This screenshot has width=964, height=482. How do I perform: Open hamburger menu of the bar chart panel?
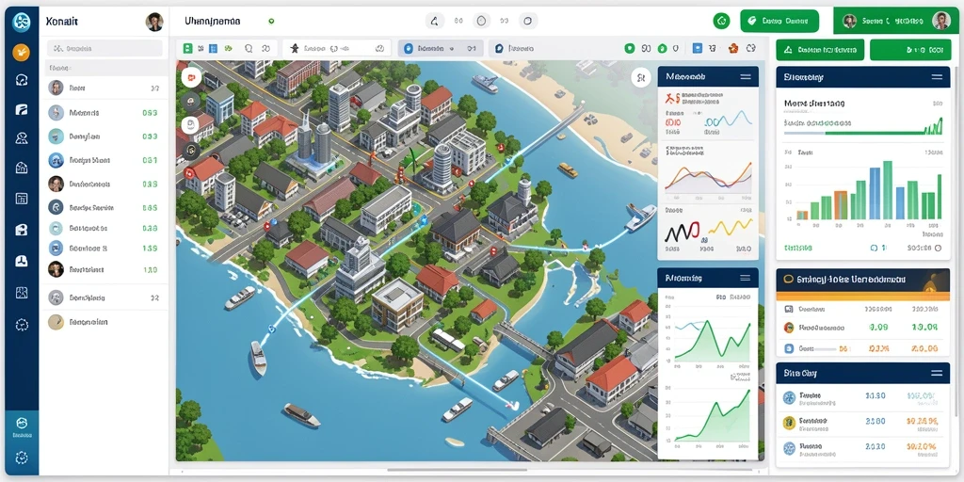point(937,77)
